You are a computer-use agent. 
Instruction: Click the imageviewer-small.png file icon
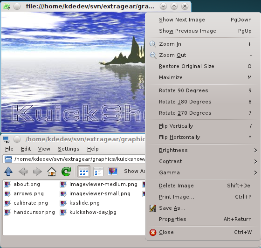pyautogui.click(x=63, y=194)
